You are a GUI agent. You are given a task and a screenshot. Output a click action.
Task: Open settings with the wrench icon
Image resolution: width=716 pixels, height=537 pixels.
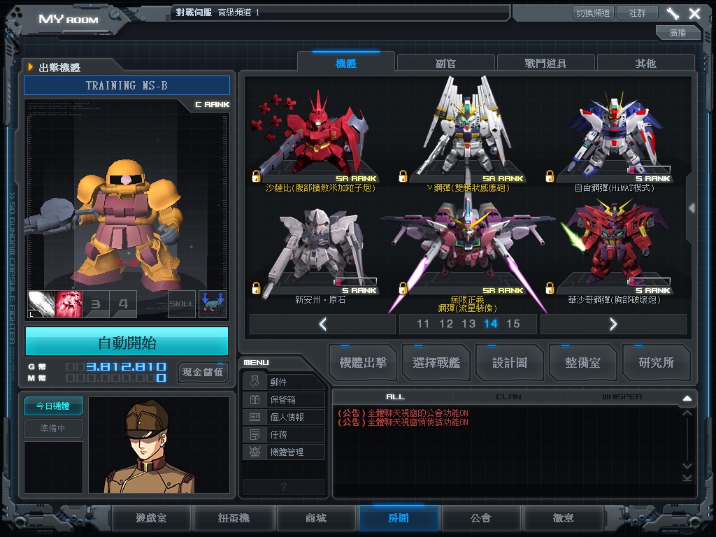pyautogui.click(x=673, y=13)
